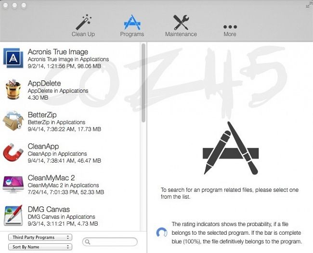313x253 pixels.
Task: Click '9/2/14, 1:21:56 PM, 98.06 MB' text
Action: coord(64,66)
